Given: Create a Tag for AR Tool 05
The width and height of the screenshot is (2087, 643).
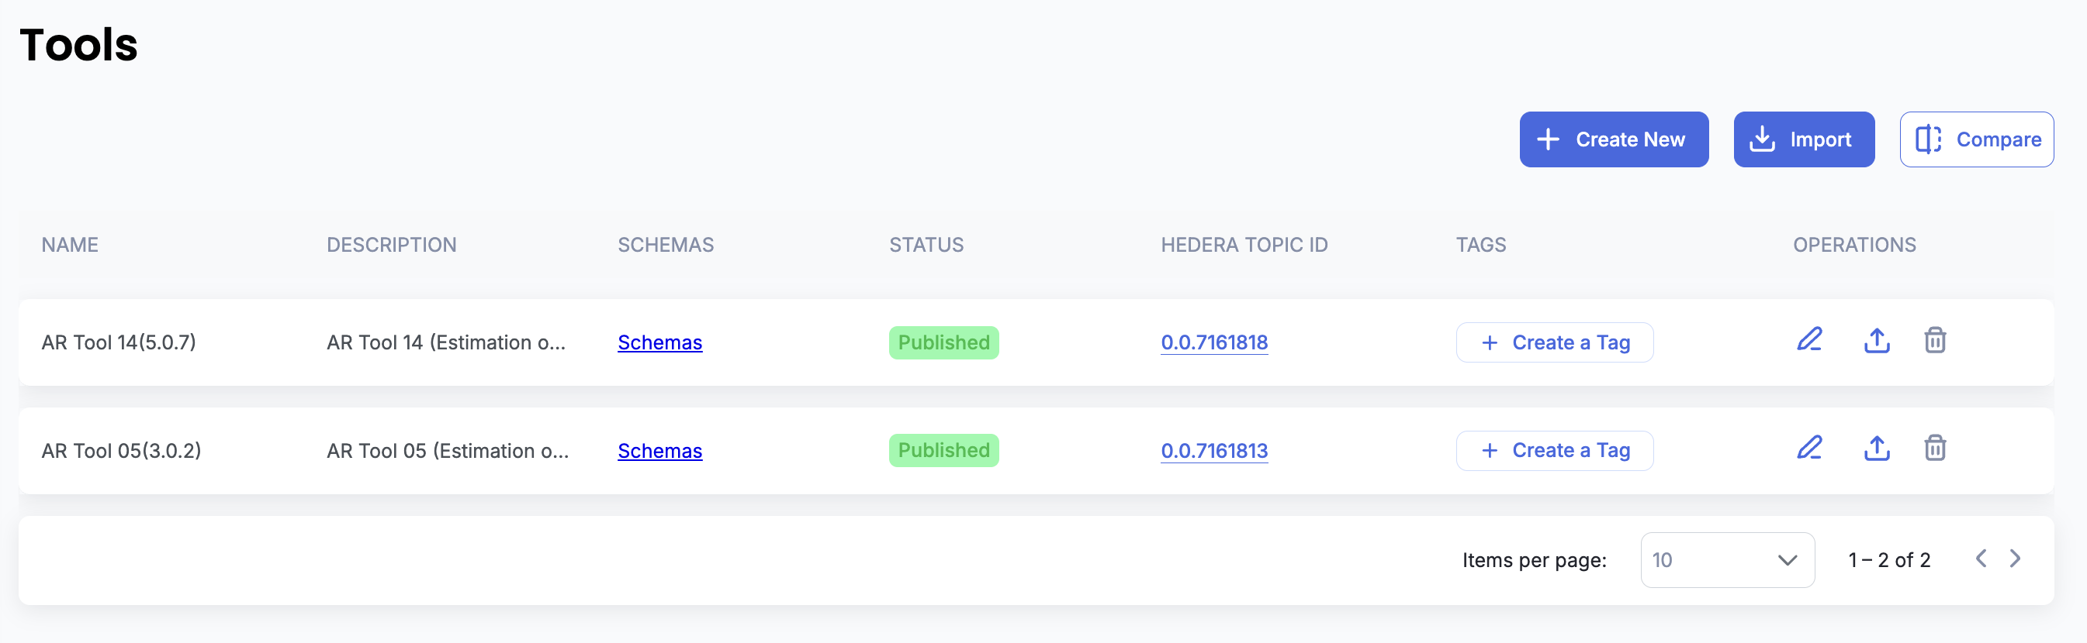Looking at the screenshot, I should tap(1554, 451).
